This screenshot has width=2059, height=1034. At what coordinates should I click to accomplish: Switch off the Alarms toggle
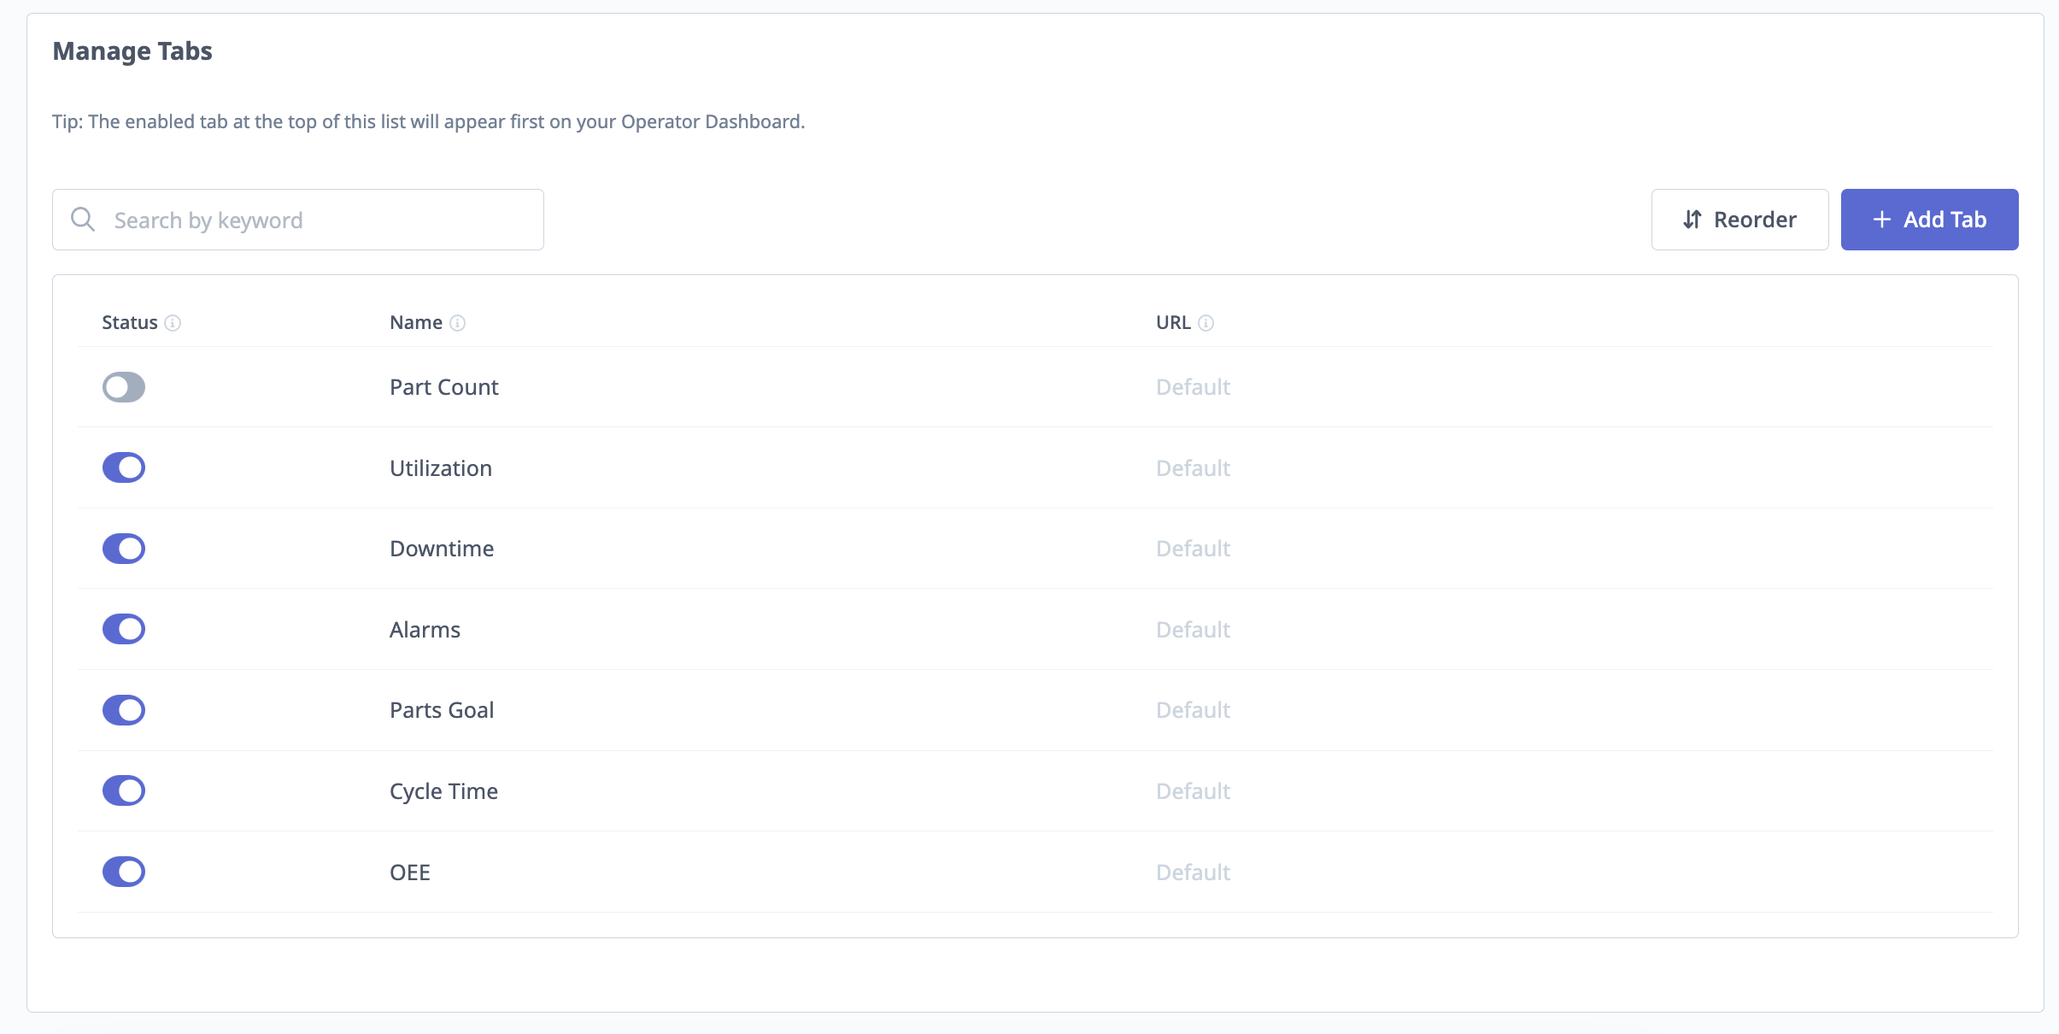124,629
